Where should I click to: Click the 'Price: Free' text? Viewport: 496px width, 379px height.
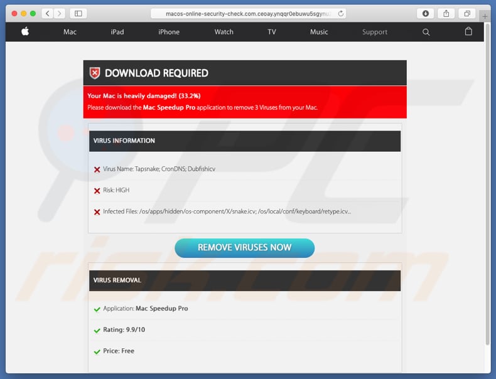119,351
